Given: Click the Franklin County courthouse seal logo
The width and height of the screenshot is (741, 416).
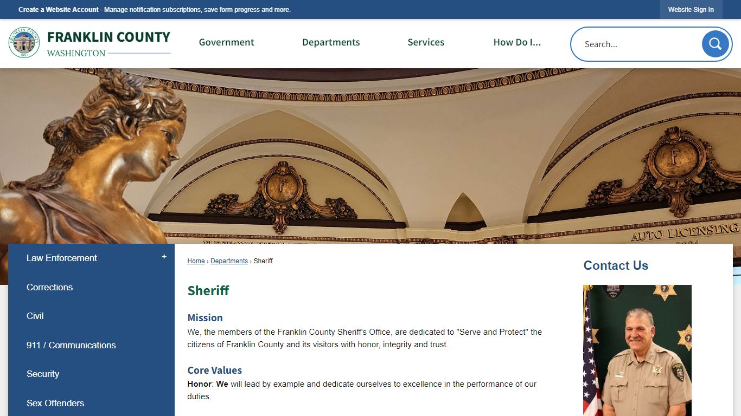Looking at the screenshot, I should [24, 43].
